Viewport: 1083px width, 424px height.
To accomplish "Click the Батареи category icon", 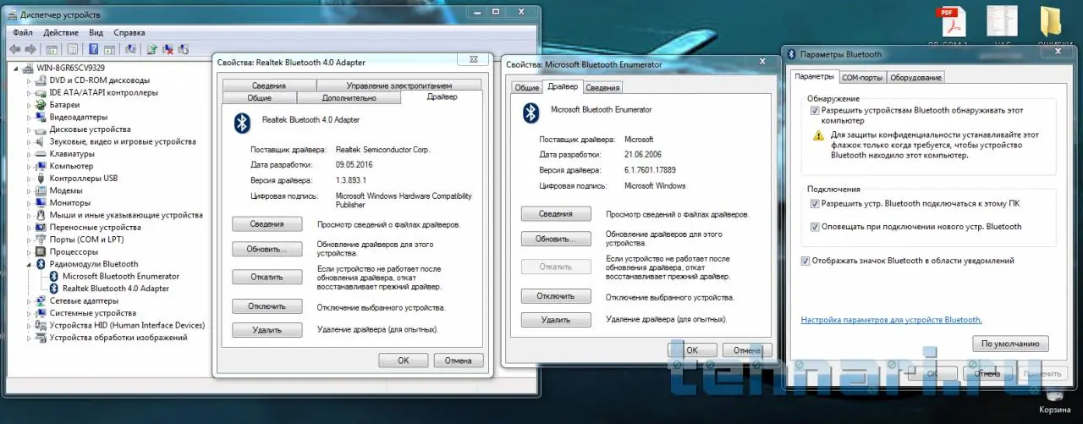I will (x=42, y=105).
